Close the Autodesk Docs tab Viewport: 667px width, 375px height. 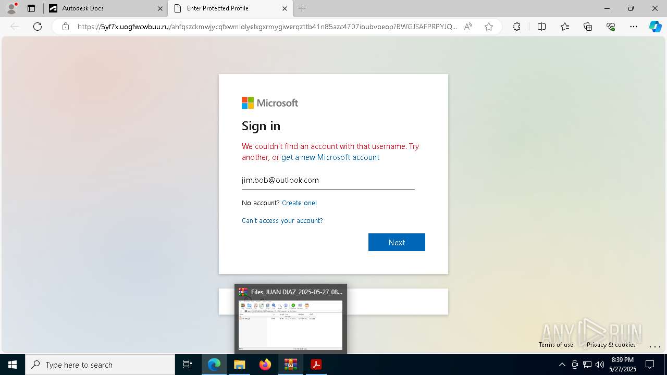pos(160,8)
